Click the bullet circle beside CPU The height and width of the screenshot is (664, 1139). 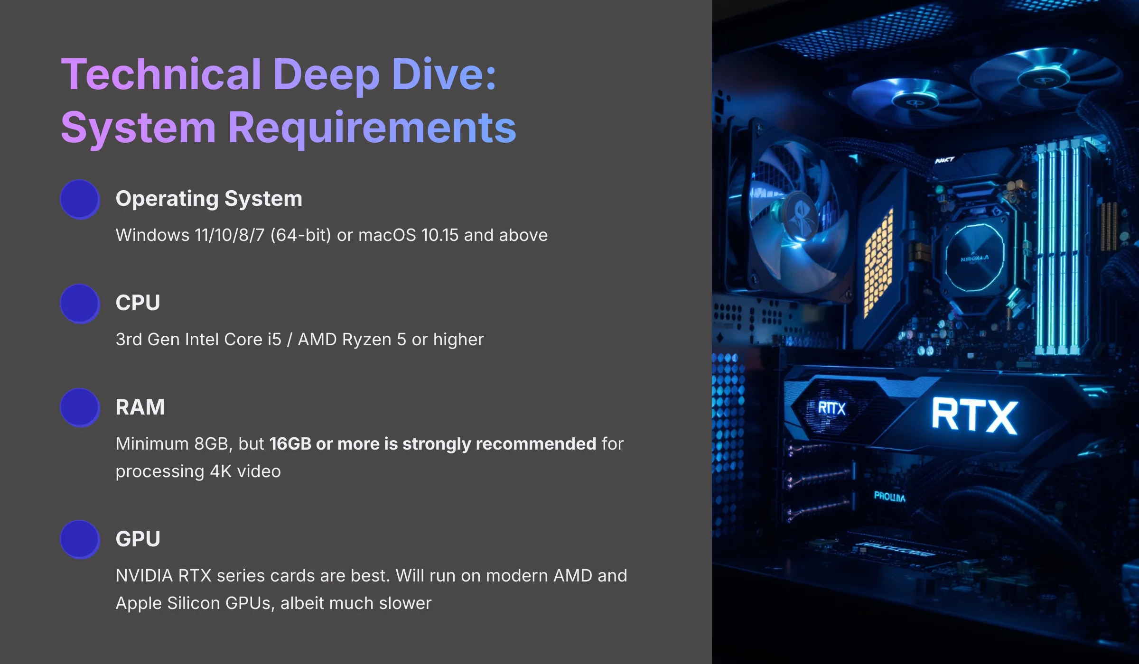tap(80, 304)
